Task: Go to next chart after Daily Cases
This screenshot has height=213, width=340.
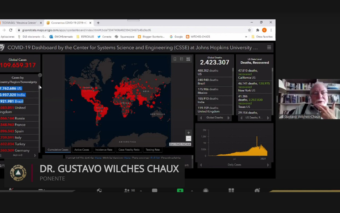Action: [268, 165]
